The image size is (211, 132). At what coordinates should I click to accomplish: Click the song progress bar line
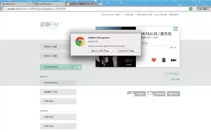pos(159,46)
